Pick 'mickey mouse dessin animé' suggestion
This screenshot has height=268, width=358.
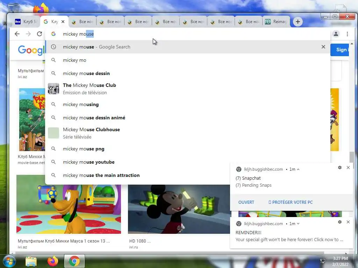click(188, 118)
